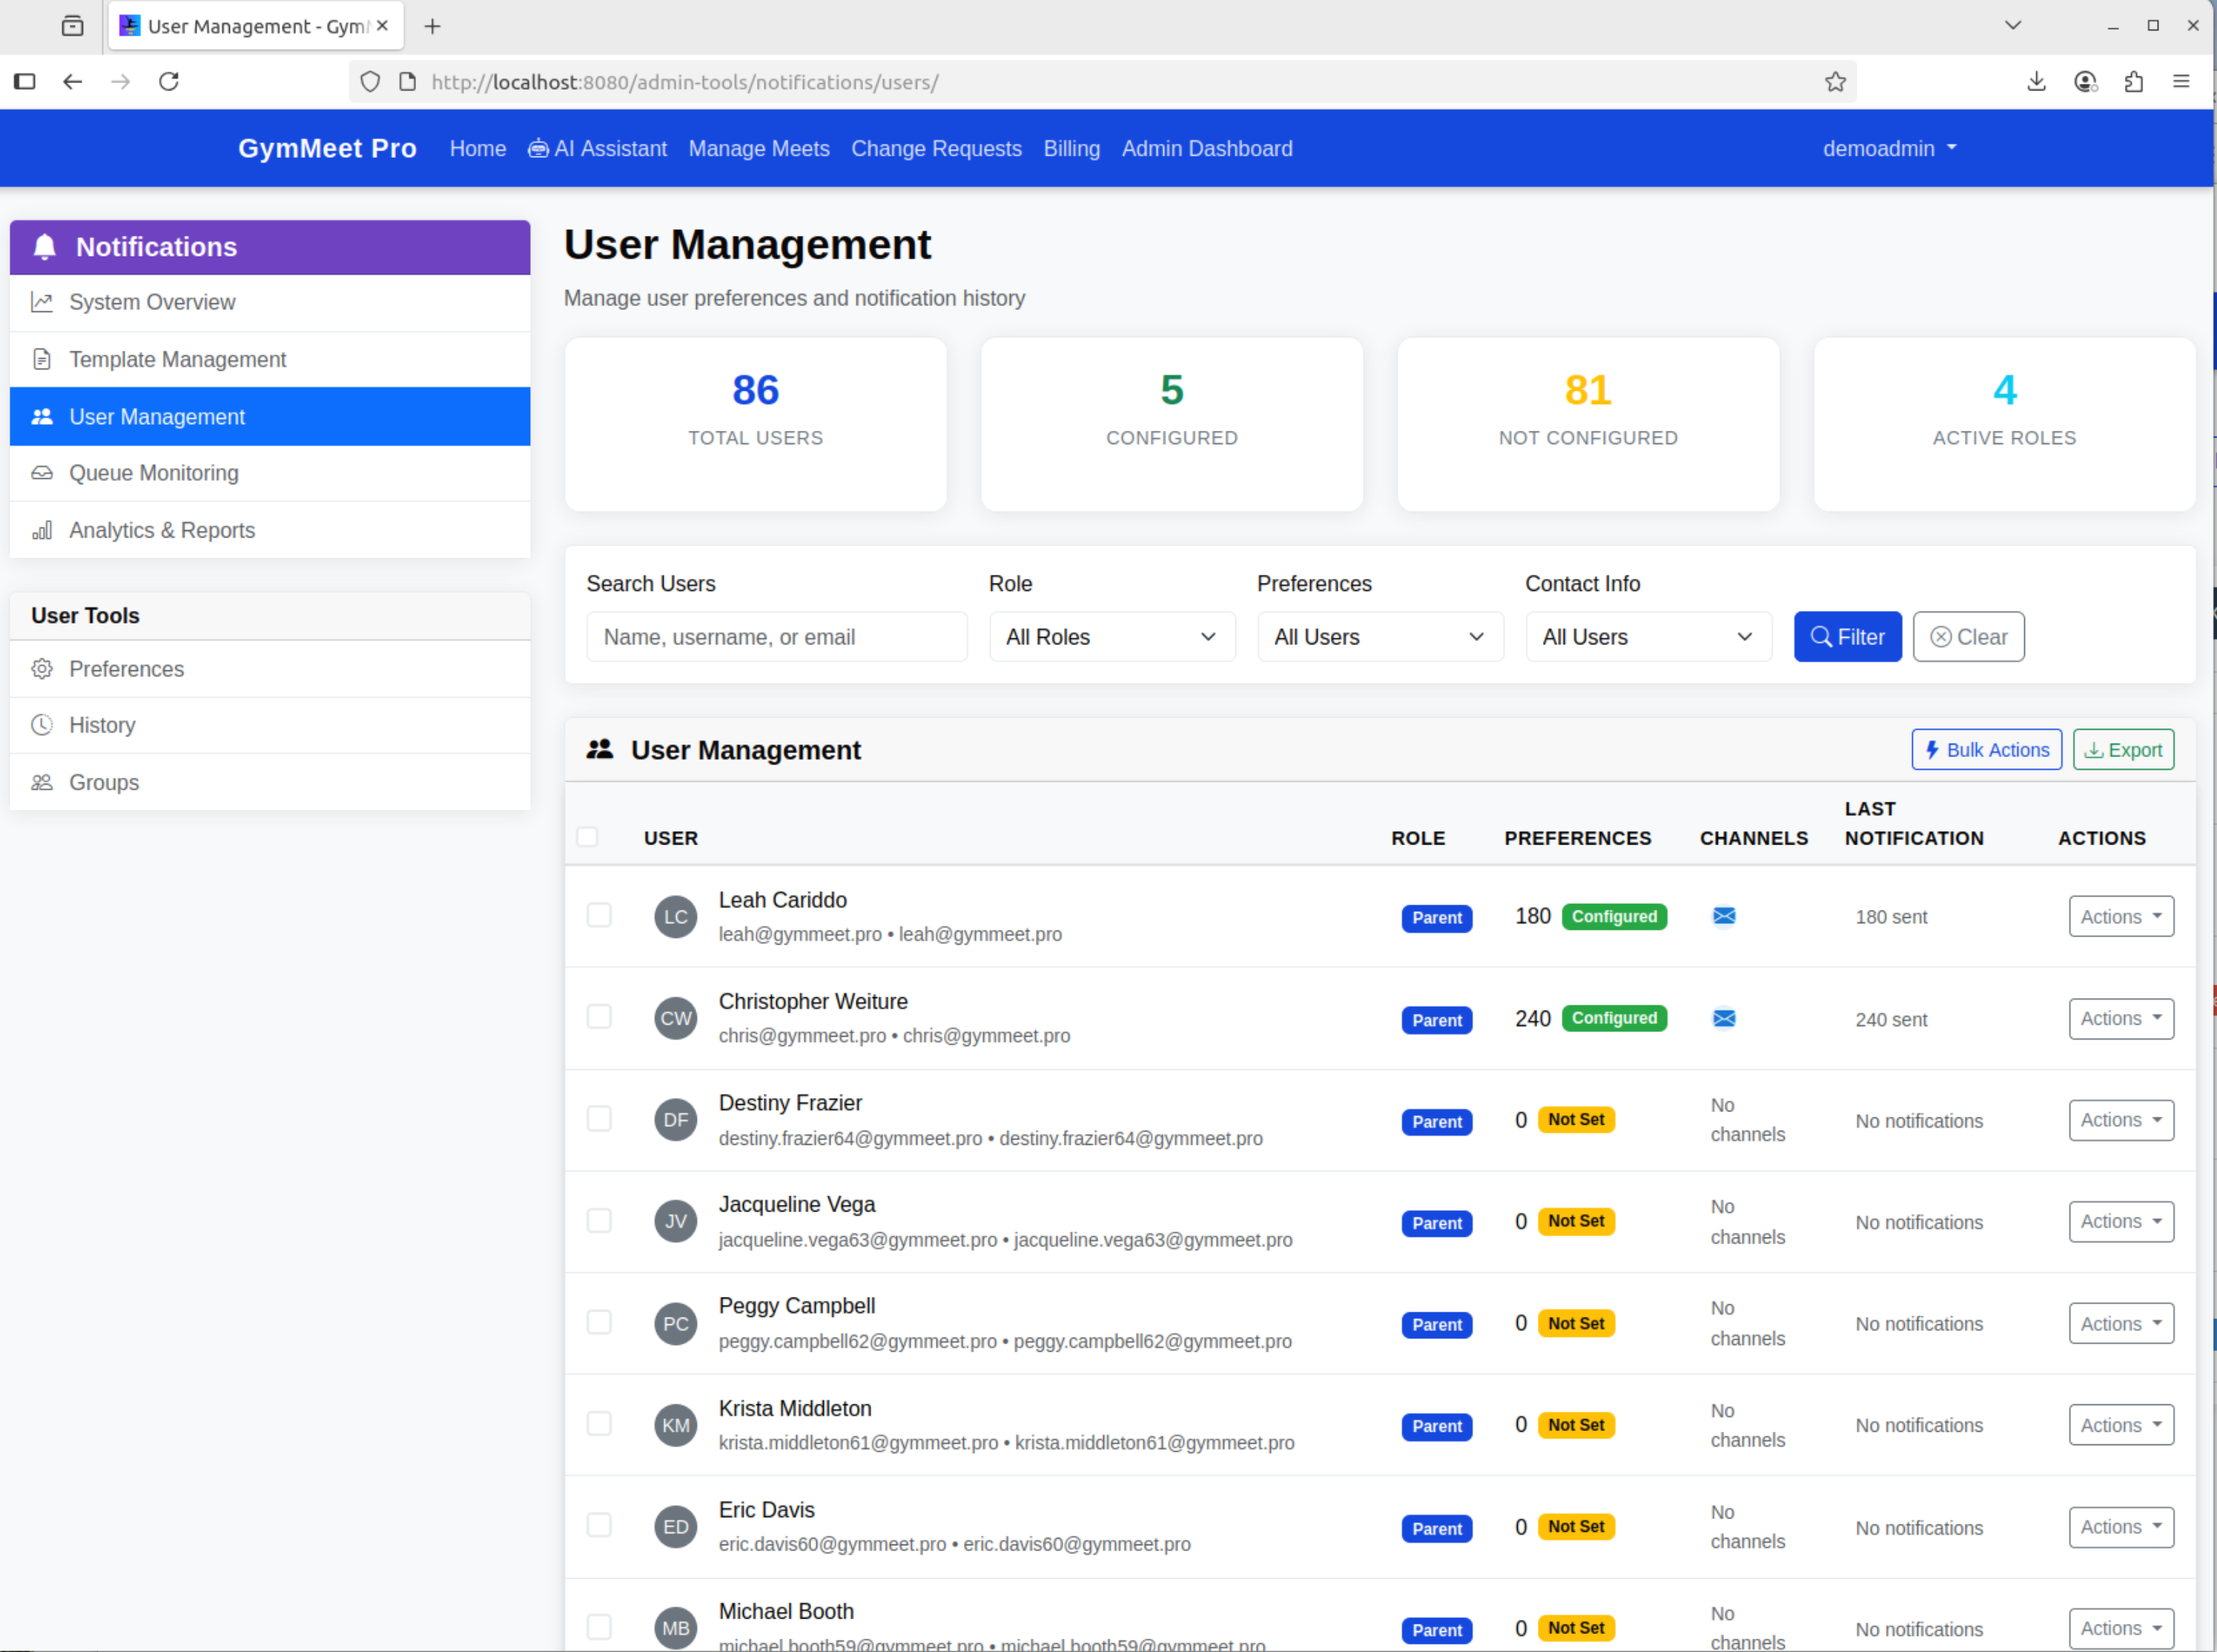Click the Bulk Actions button
Viewport: 2217px width, 1652px height.
click(x=1986, y=750)
